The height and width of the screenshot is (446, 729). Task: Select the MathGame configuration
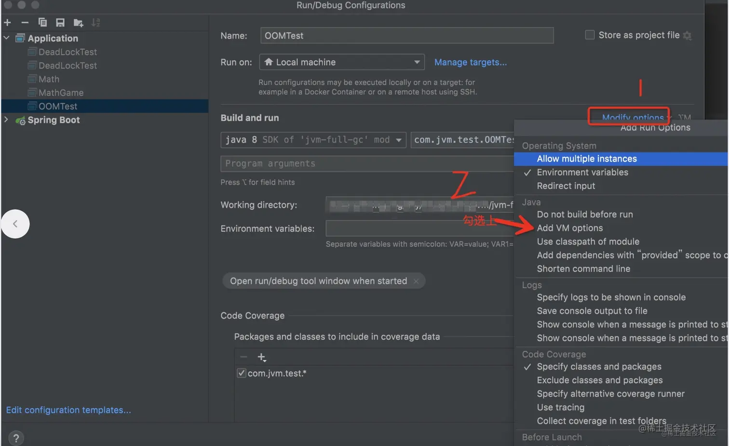(x=61, y=93)
